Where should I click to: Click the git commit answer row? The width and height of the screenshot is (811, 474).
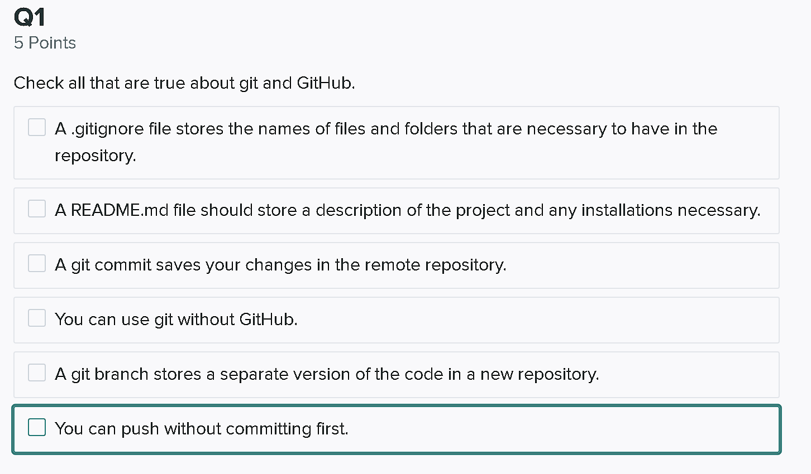click(280, 265)
